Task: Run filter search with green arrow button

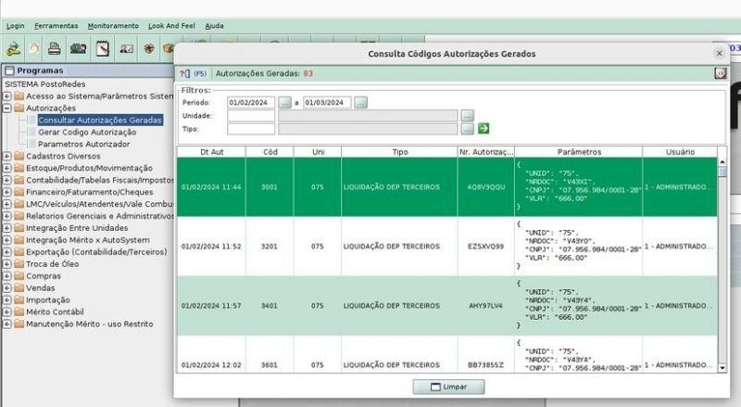Action: [x=483, y=128]
